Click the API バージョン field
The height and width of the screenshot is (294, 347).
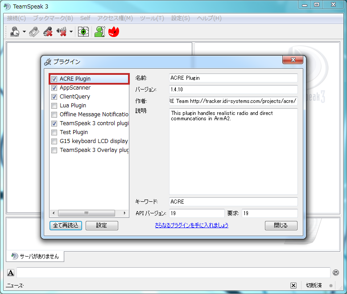pos(197,213)
